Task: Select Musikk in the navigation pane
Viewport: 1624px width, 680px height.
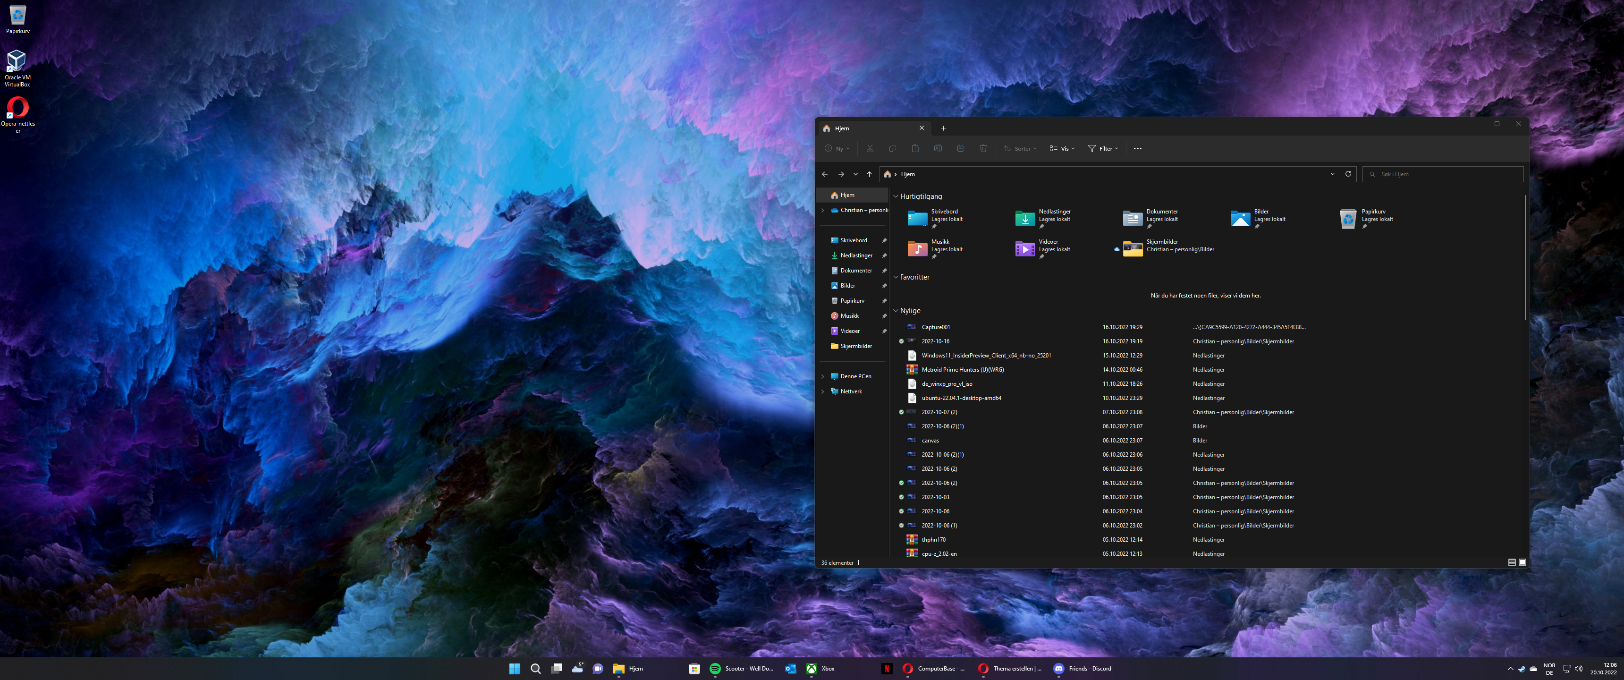Action: [852, 316]
